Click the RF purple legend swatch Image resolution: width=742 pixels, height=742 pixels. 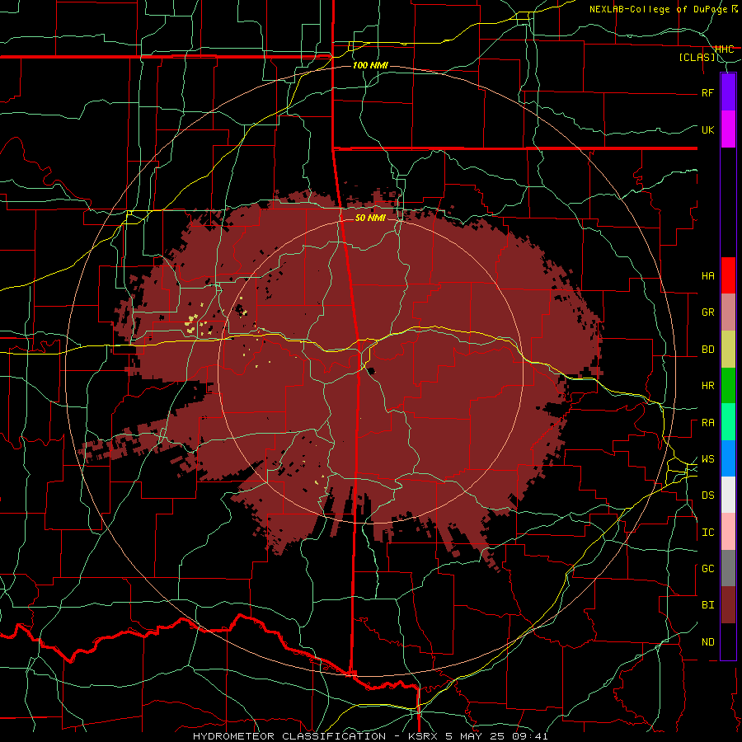[x=728, y=92]
